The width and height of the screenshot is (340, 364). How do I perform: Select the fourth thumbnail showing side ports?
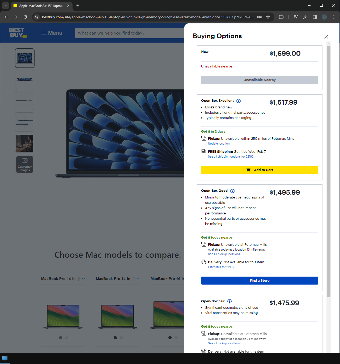click(x=25, y=122)
